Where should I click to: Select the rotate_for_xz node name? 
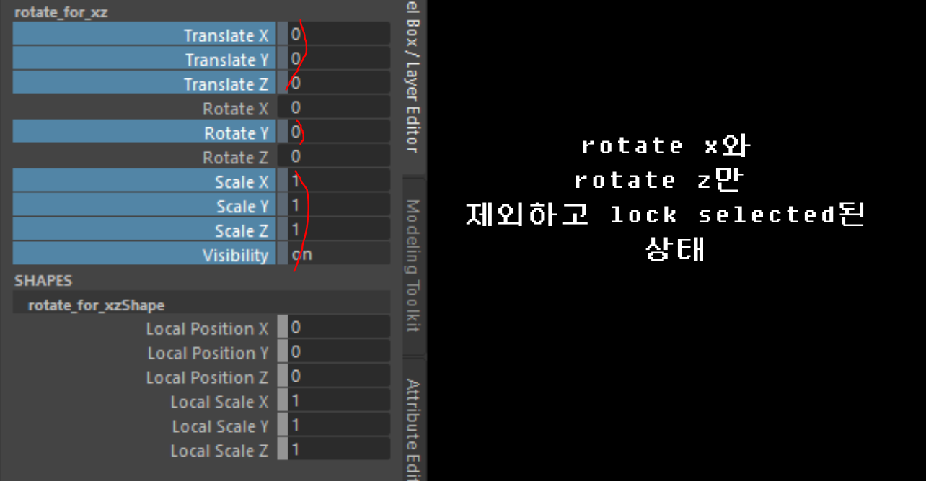(61, 12)
